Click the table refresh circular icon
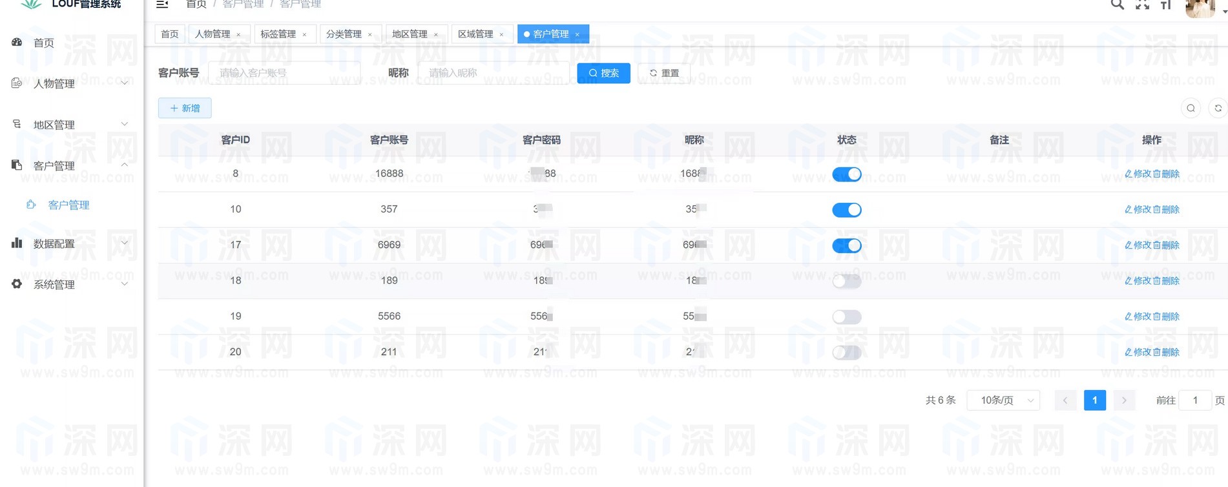The width and height of the screenshot is (1228, 487). (1218, 109)
